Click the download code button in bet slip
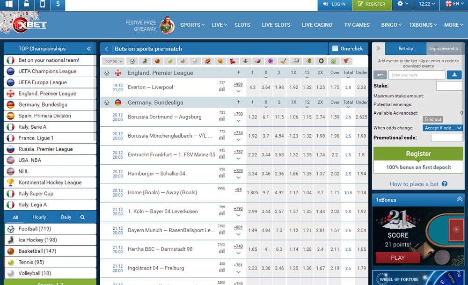 tap(454, 75)
